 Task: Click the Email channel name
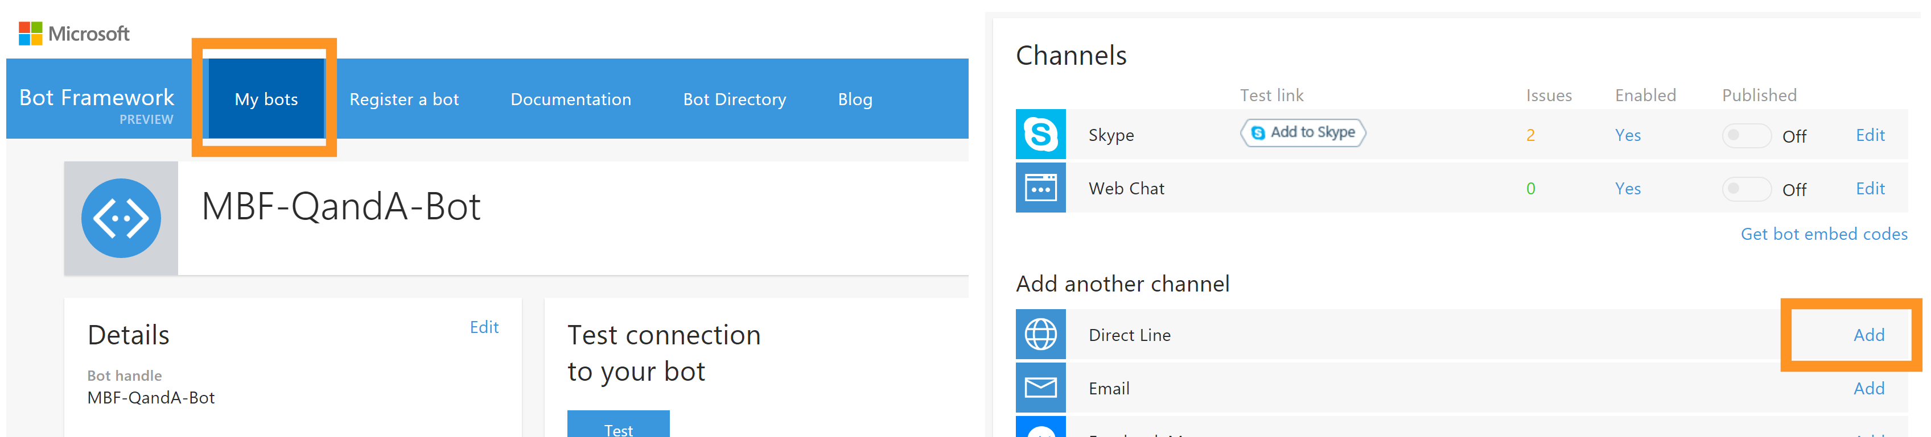(1109, 388)
